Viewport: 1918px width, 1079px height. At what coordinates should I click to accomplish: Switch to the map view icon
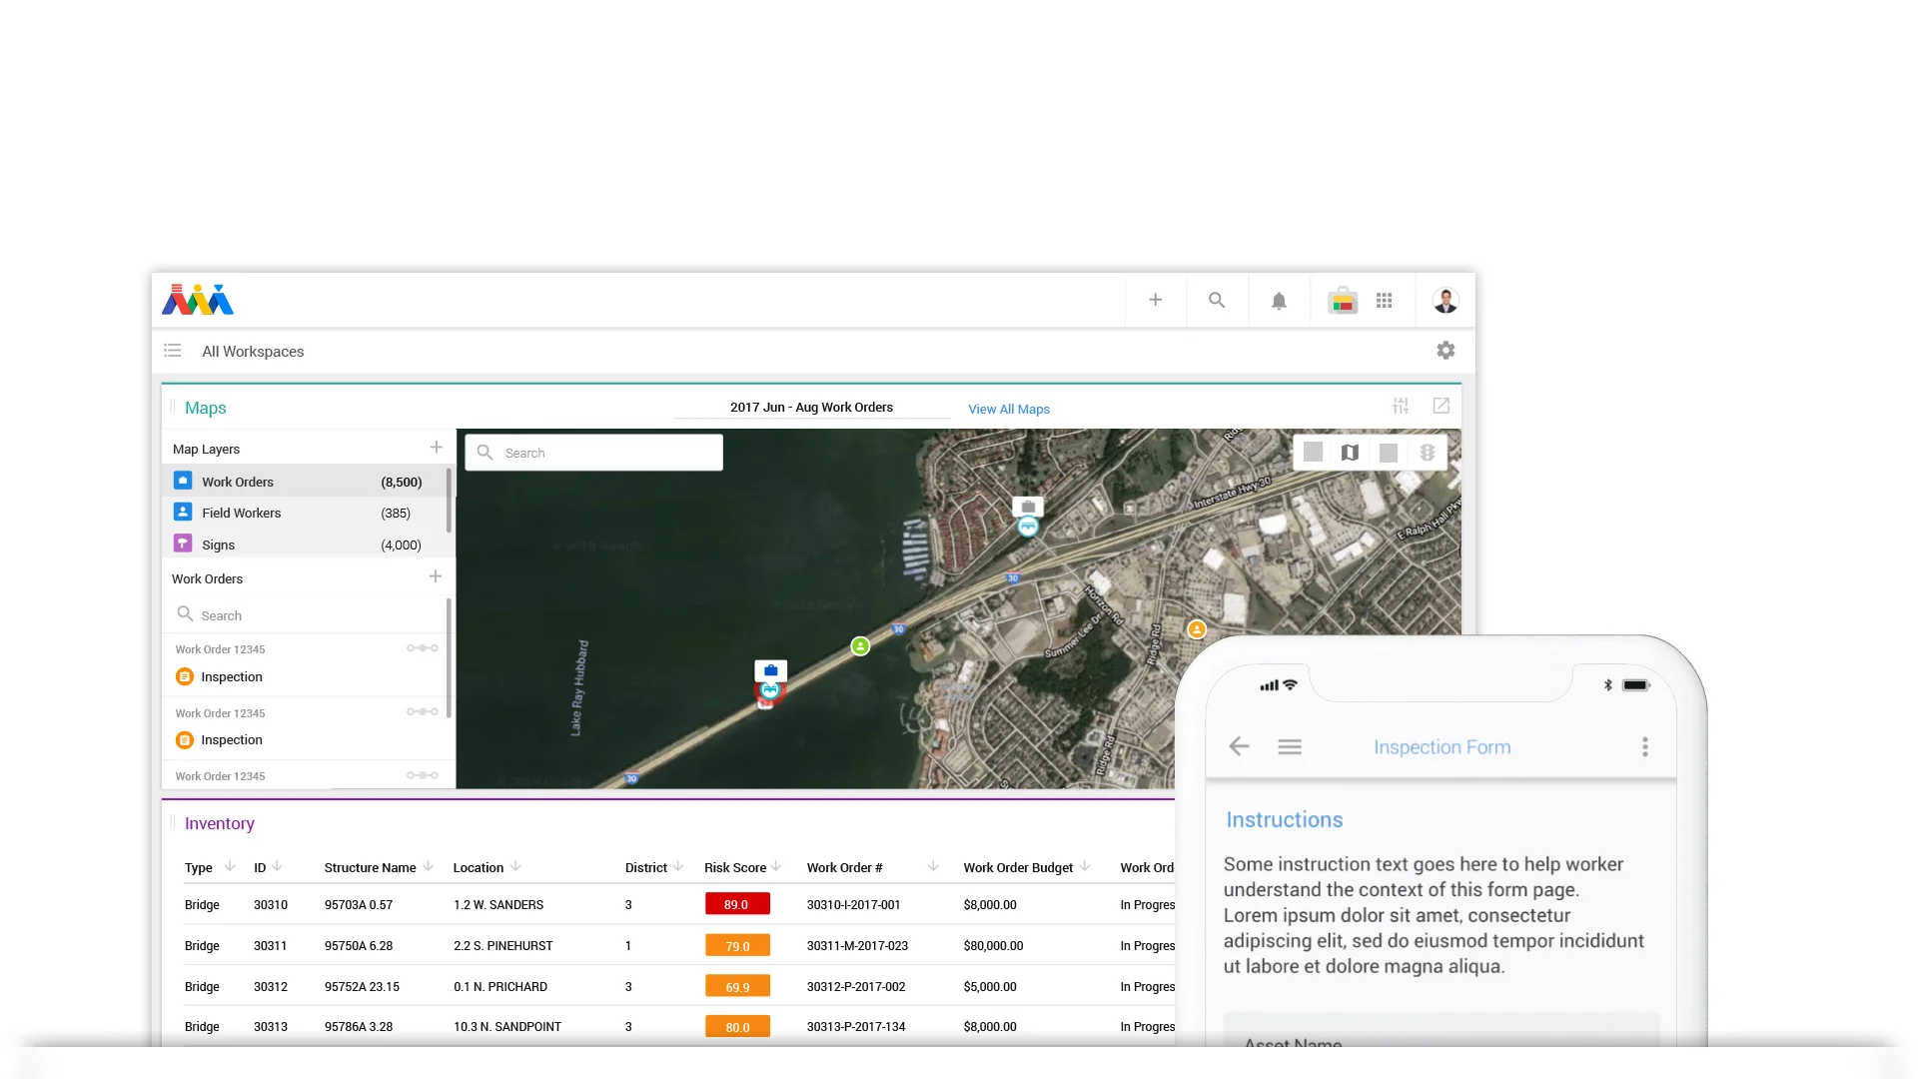pos(1350,453)
